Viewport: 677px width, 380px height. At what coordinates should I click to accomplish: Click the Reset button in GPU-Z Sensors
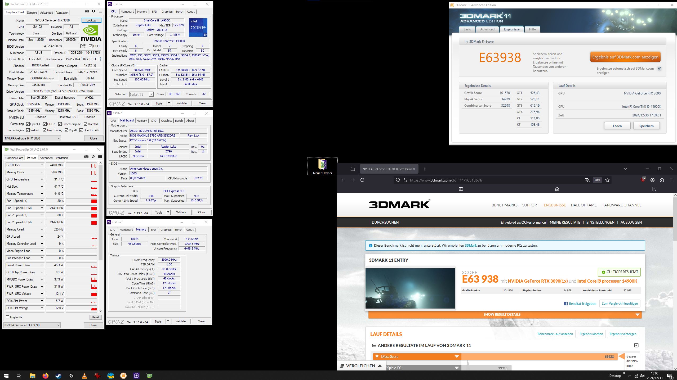(x=95, y=317)
